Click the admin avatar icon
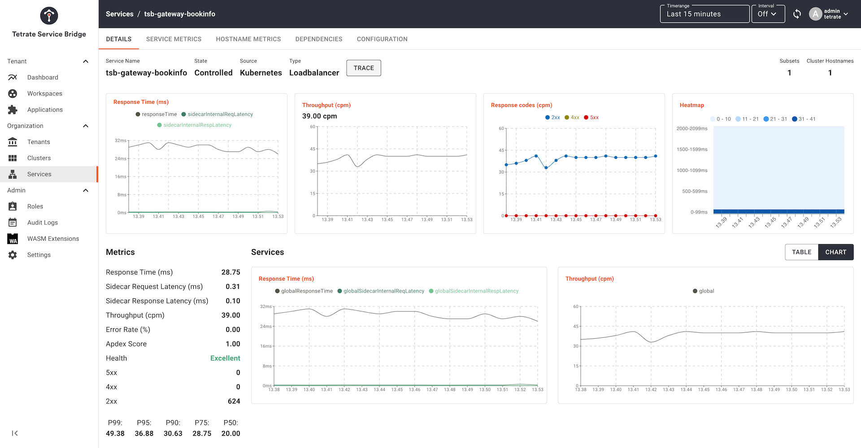 [x=815, y=14]
